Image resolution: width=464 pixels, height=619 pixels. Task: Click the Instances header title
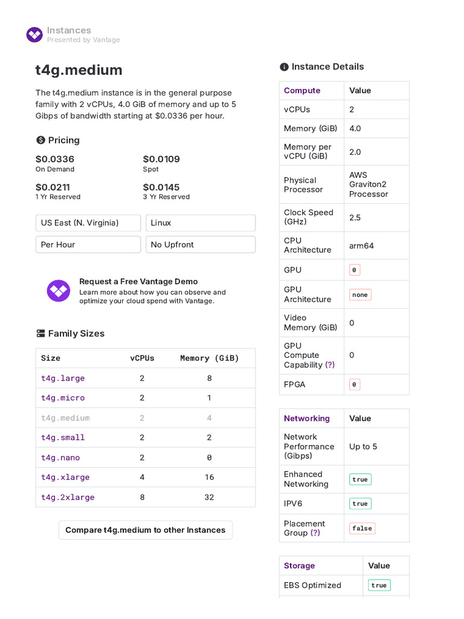[x=69, y=30]
